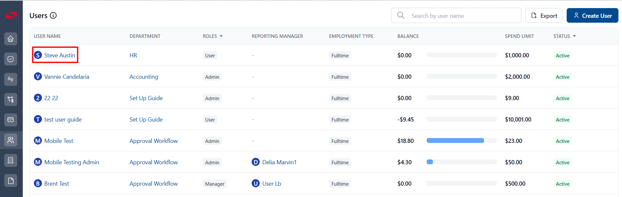The height and width of the screenshot is (197, 622).
Task: Open Set Up Guide for 22 22
Action: (x=146, y=98)
